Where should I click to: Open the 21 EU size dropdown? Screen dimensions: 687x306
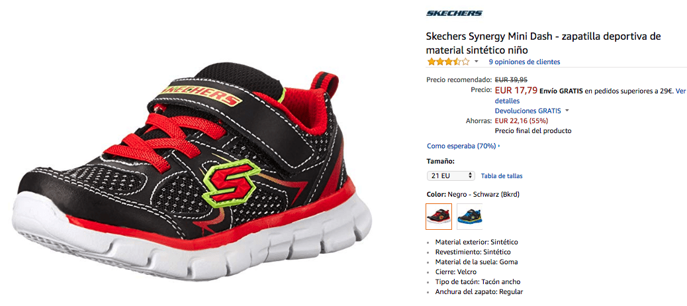click(x=451, y=176)
